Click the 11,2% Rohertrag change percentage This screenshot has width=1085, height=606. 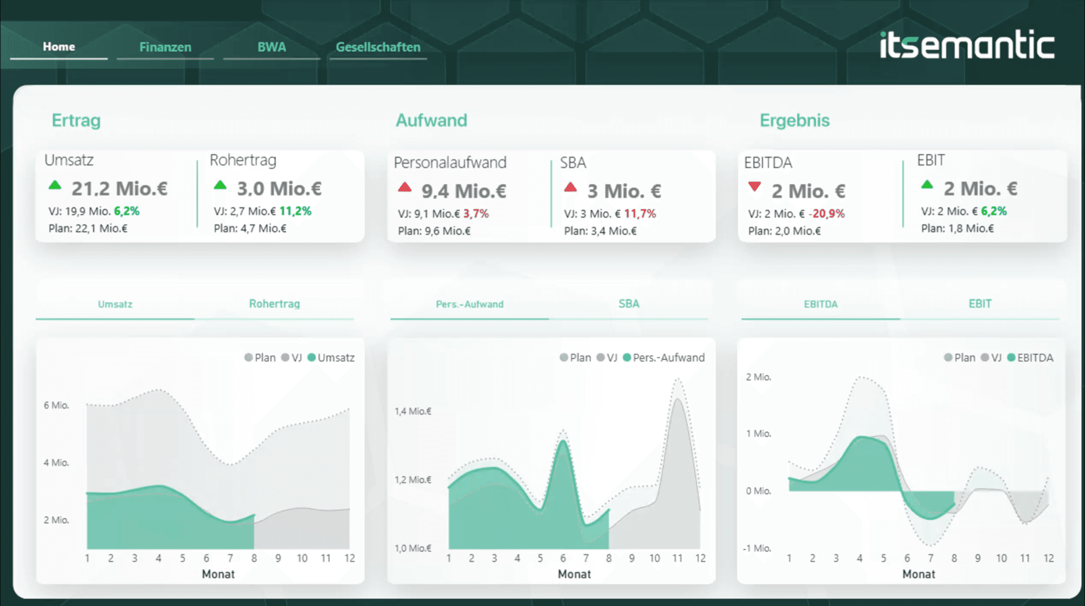[295, 211]
